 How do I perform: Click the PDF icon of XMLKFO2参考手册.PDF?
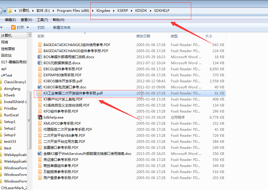pyautogui.click(x=40, y=124)
